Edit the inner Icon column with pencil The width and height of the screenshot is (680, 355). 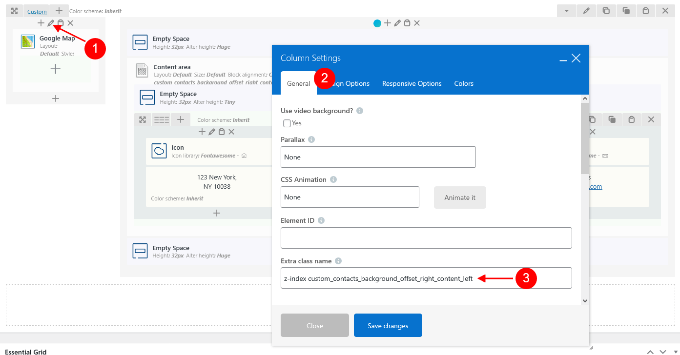(212, 132)
